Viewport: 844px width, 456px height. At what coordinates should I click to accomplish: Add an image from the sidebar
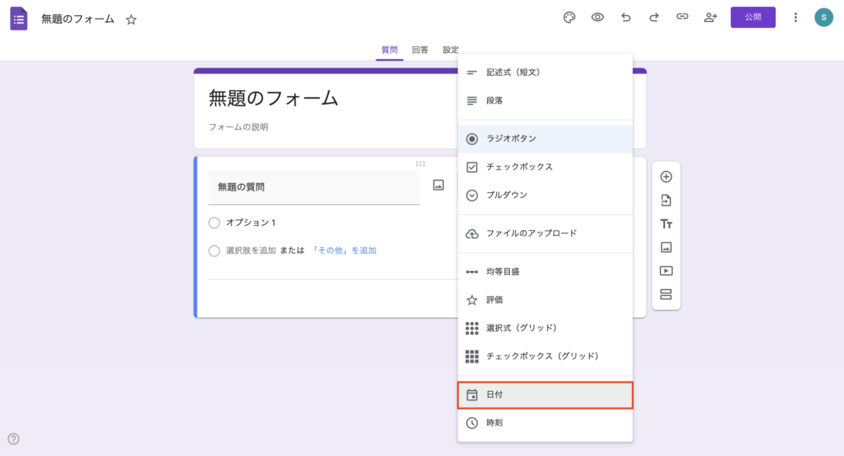click(x=666, y=247)
